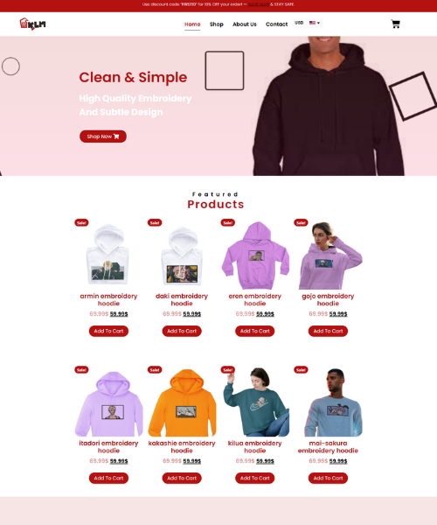Open the shopping cart icon

click(396, 24)
